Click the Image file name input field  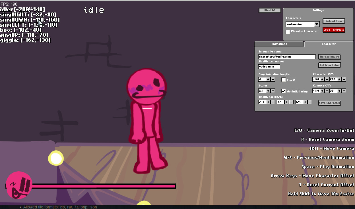tap(287, 56)
